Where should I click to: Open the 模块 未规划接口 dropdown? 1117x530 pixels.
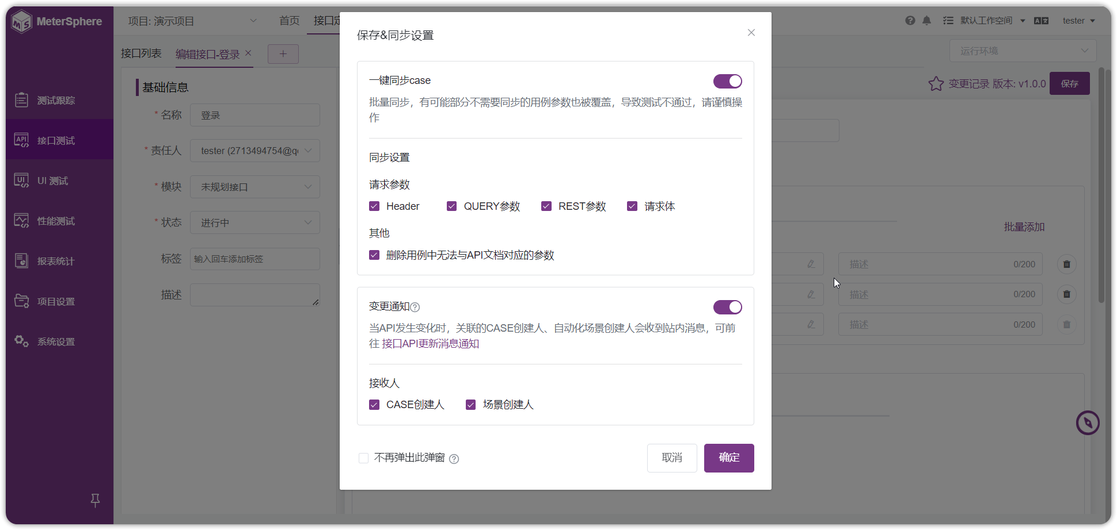click(255, 187)
